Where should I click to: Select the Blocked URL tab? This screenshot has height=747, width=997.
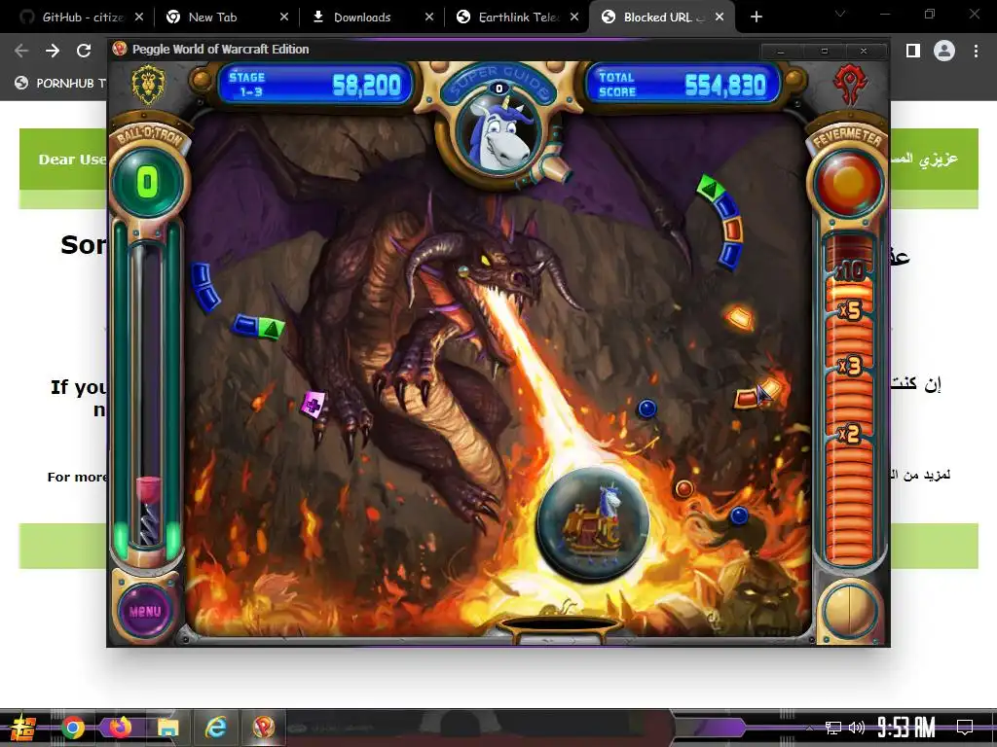click(x=662, y=18)
